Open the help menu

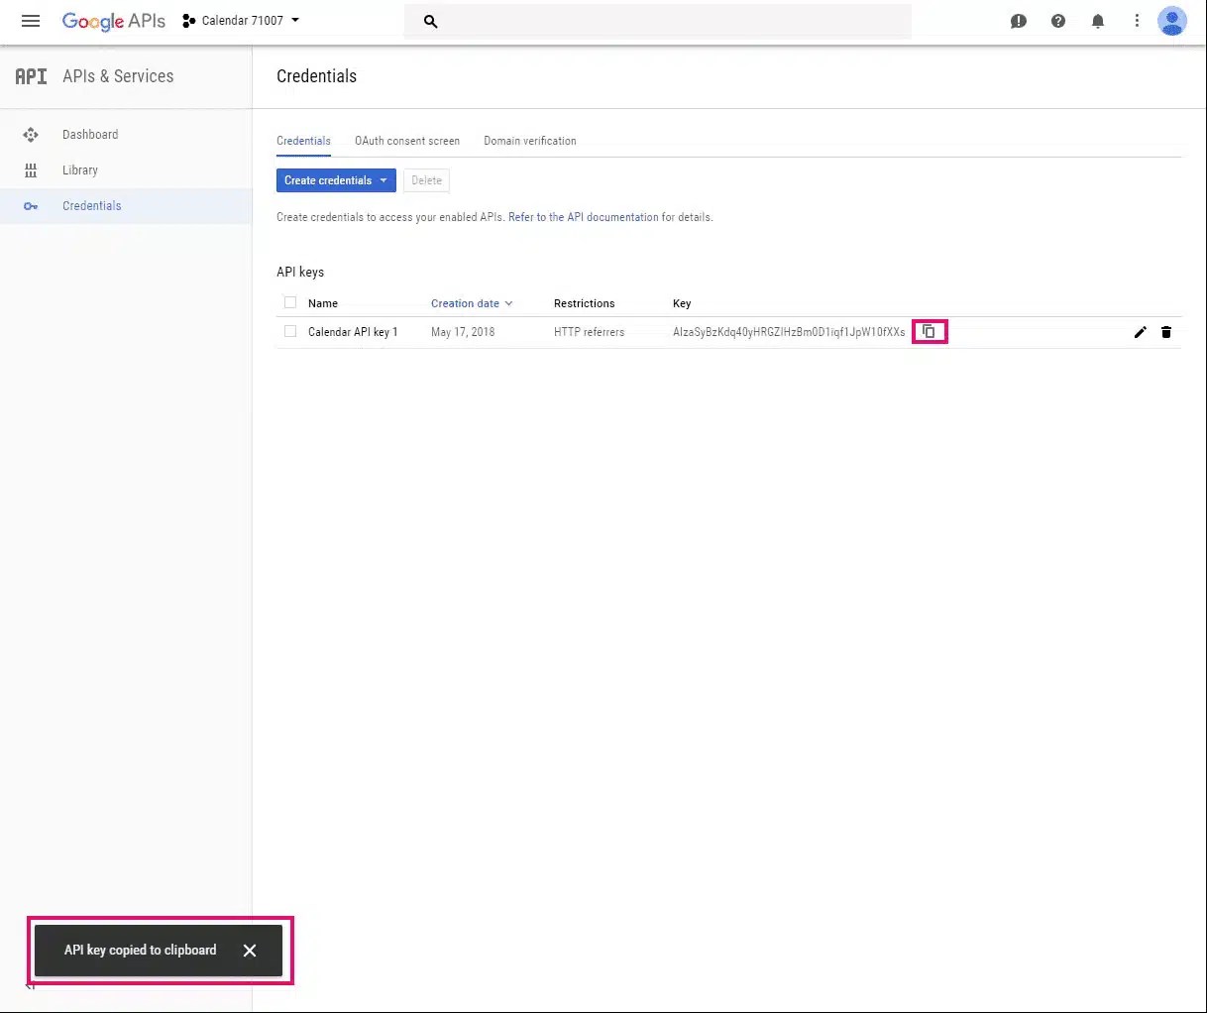pyautogui.click(x=1057, y=20)
